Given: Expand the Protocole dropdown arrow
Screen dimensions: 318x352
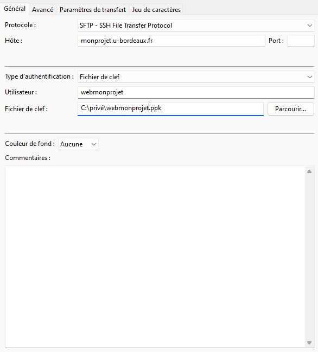Looking at the screenshot, I should (x=310, y=25).
